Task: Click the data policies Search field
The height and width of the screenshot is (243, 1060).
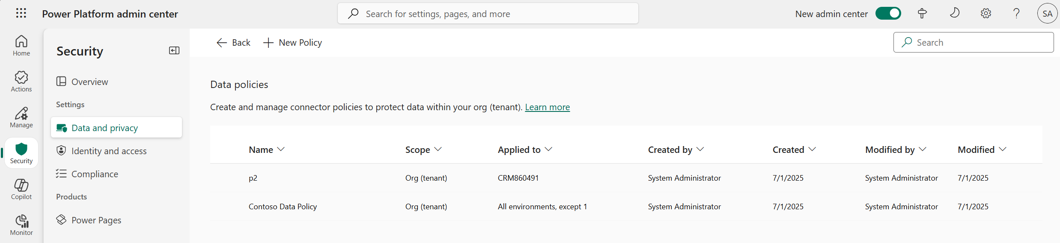Action: tap(980, 43)
